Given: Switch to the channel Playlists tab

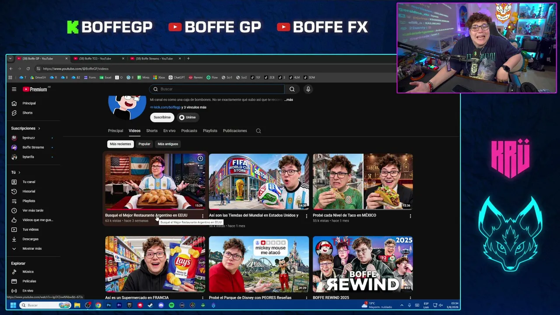Looking at the screenshot, I should coord(210,131).
